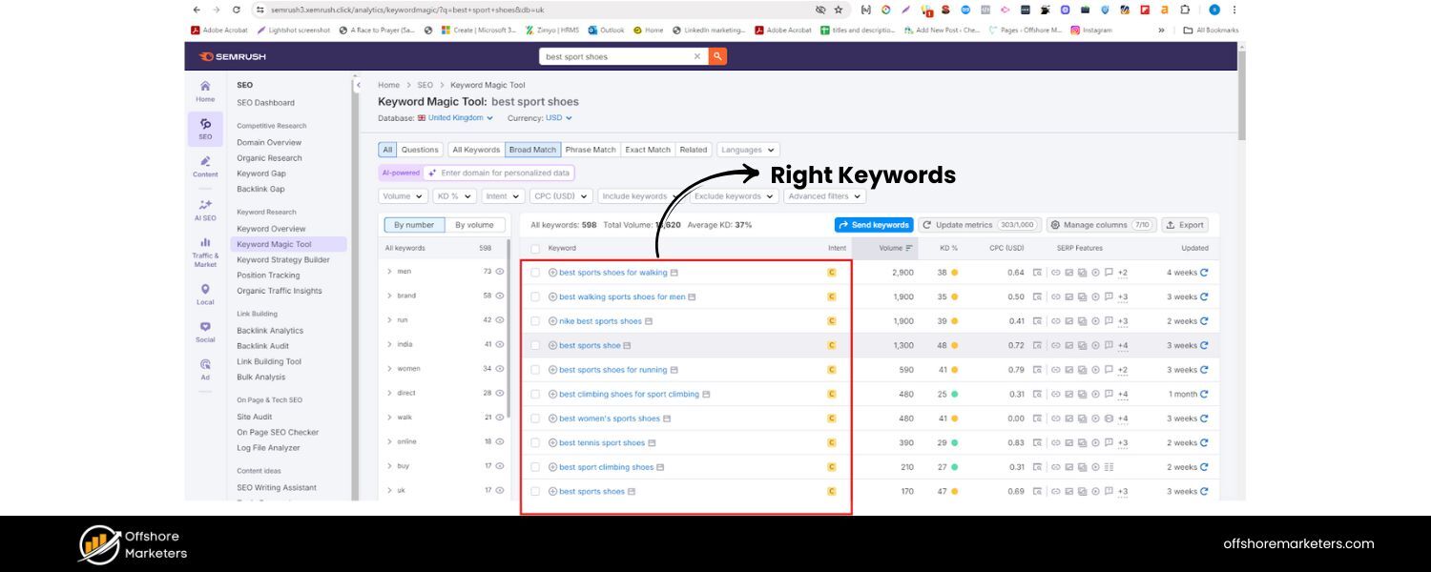1431x572 pixels.
Task: Select the checkbox next to best tennis sport shoes
Action: pyautogui.click(x=535, y=442)
